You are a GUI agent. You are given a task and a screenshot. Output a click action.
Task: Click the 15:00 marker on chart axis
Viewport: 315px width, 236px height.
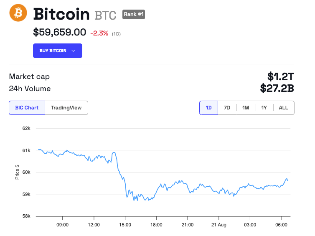coord(125,225)
